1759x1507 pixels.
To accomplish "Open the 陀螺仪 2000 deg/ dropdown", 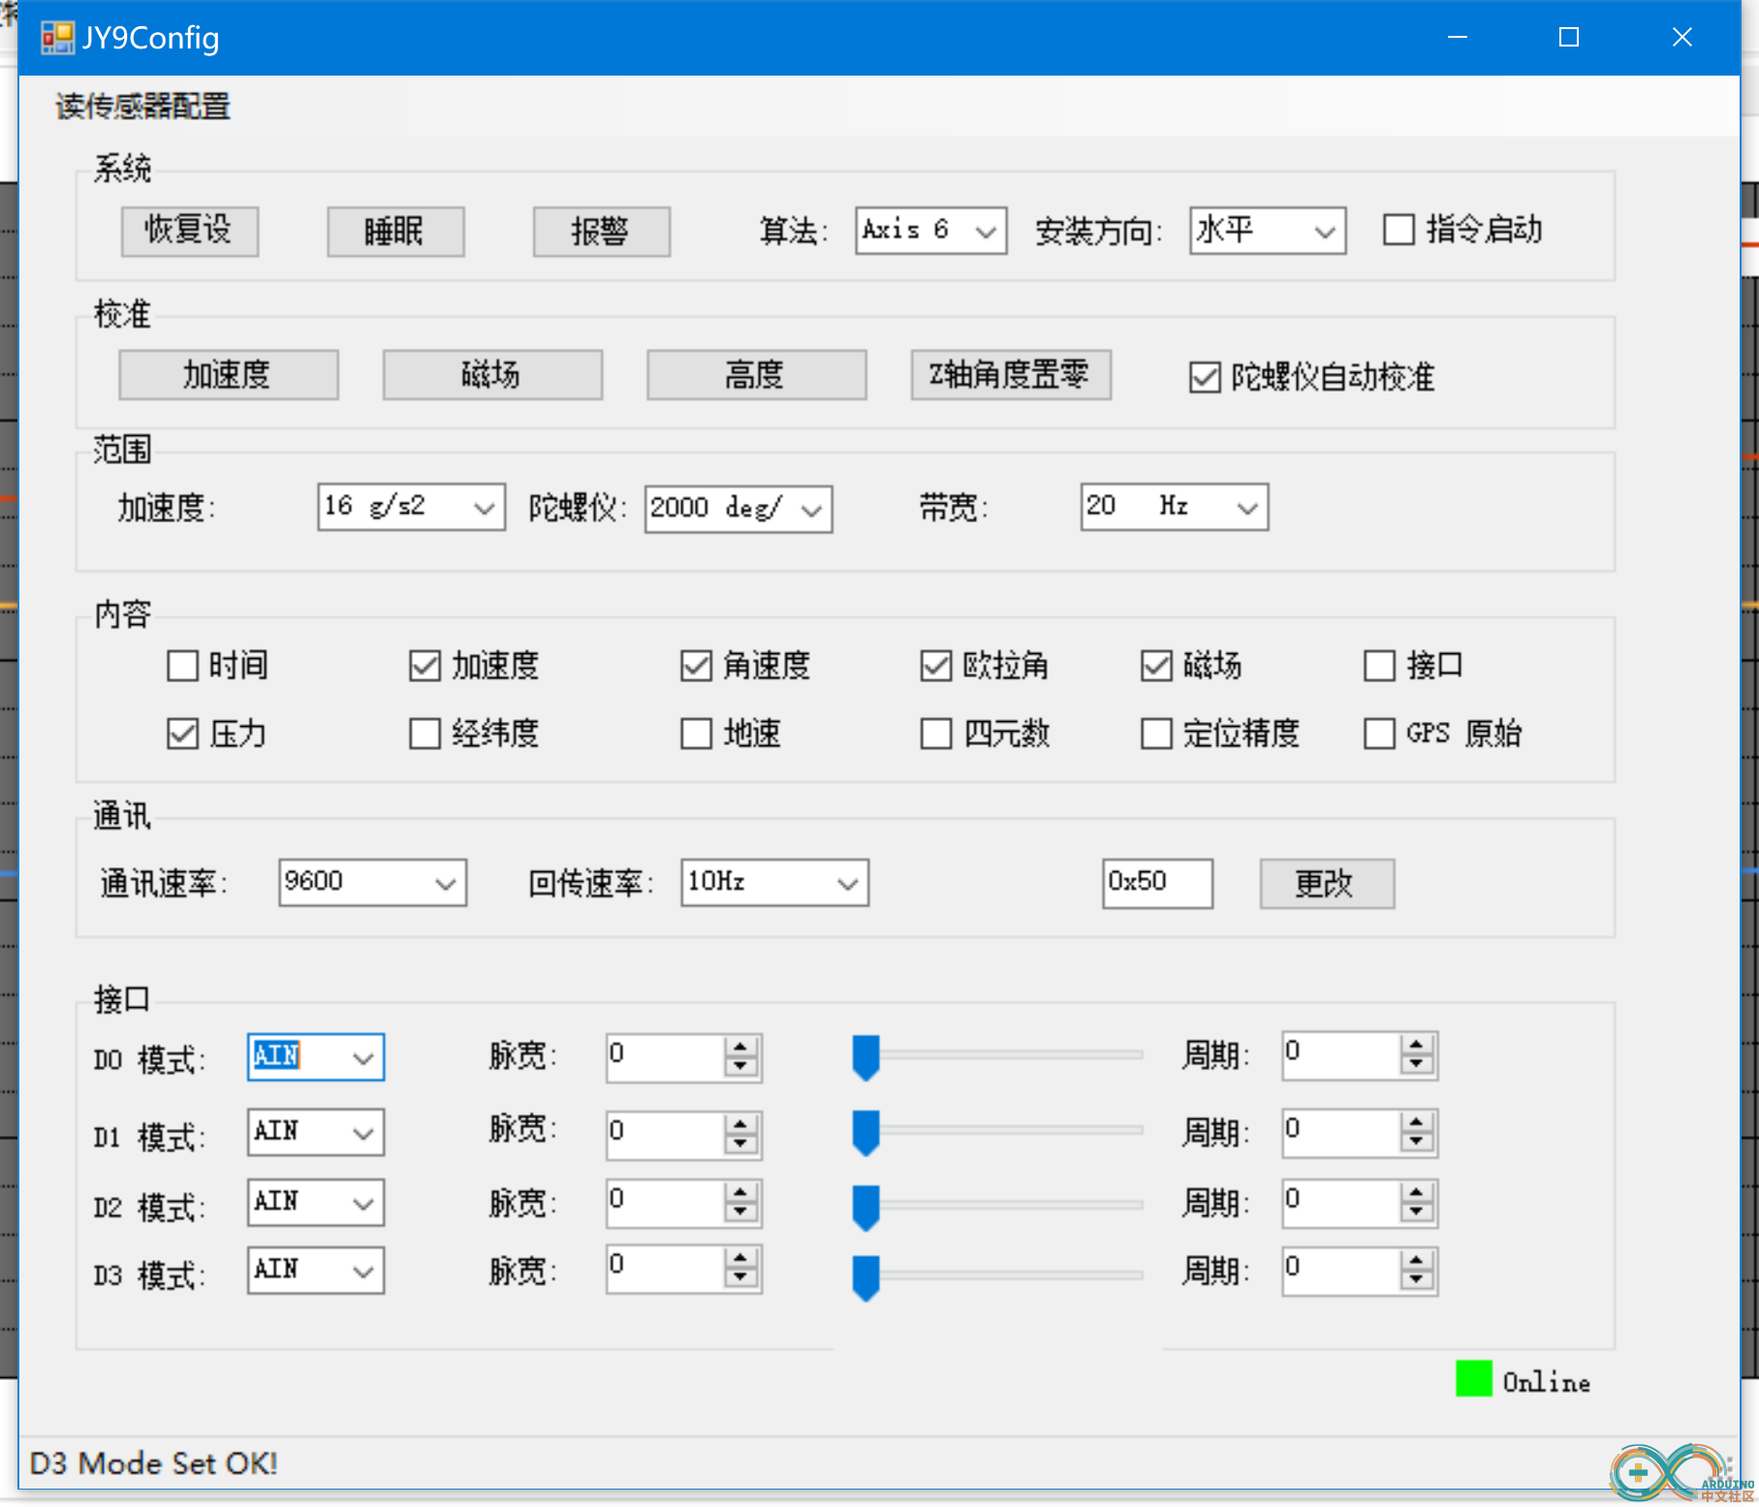I will 738,509.
